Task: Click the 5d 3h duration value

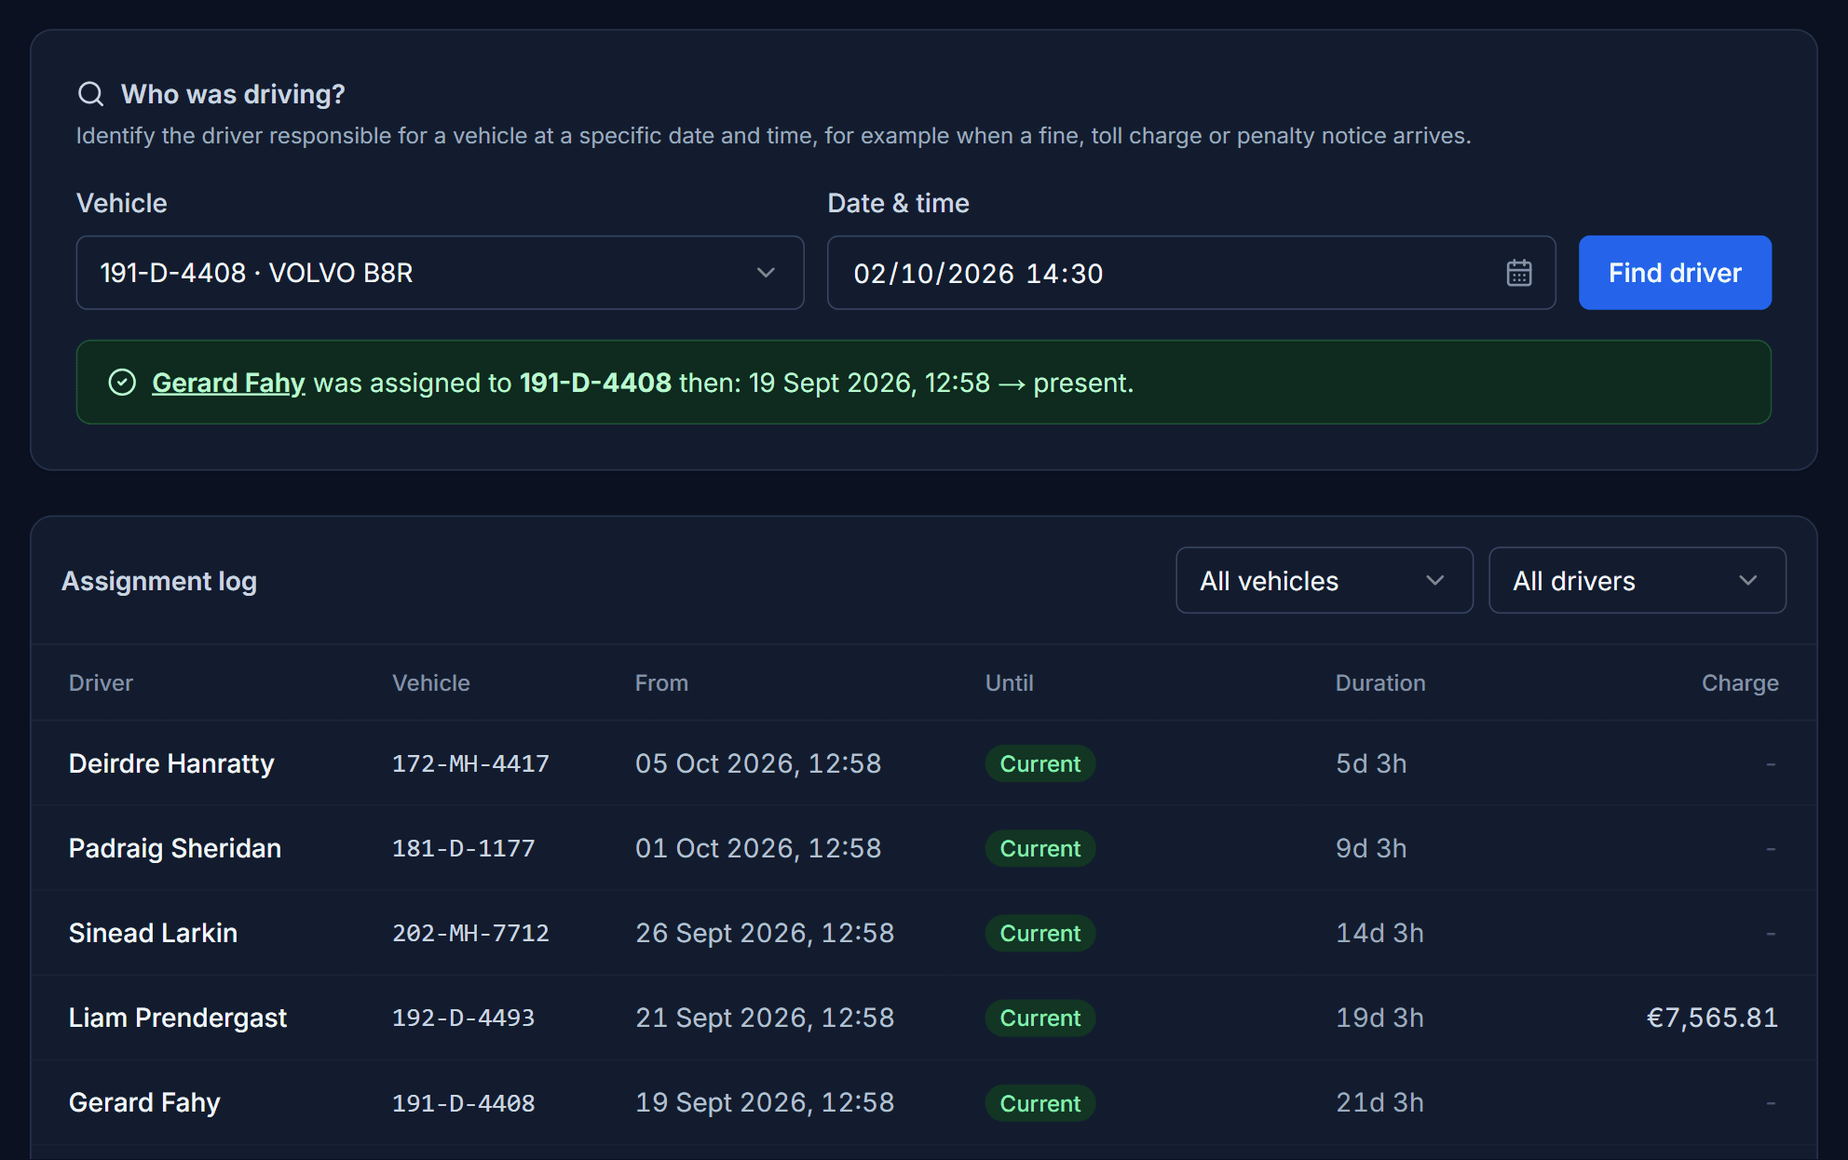Action: pos(1371,763)
